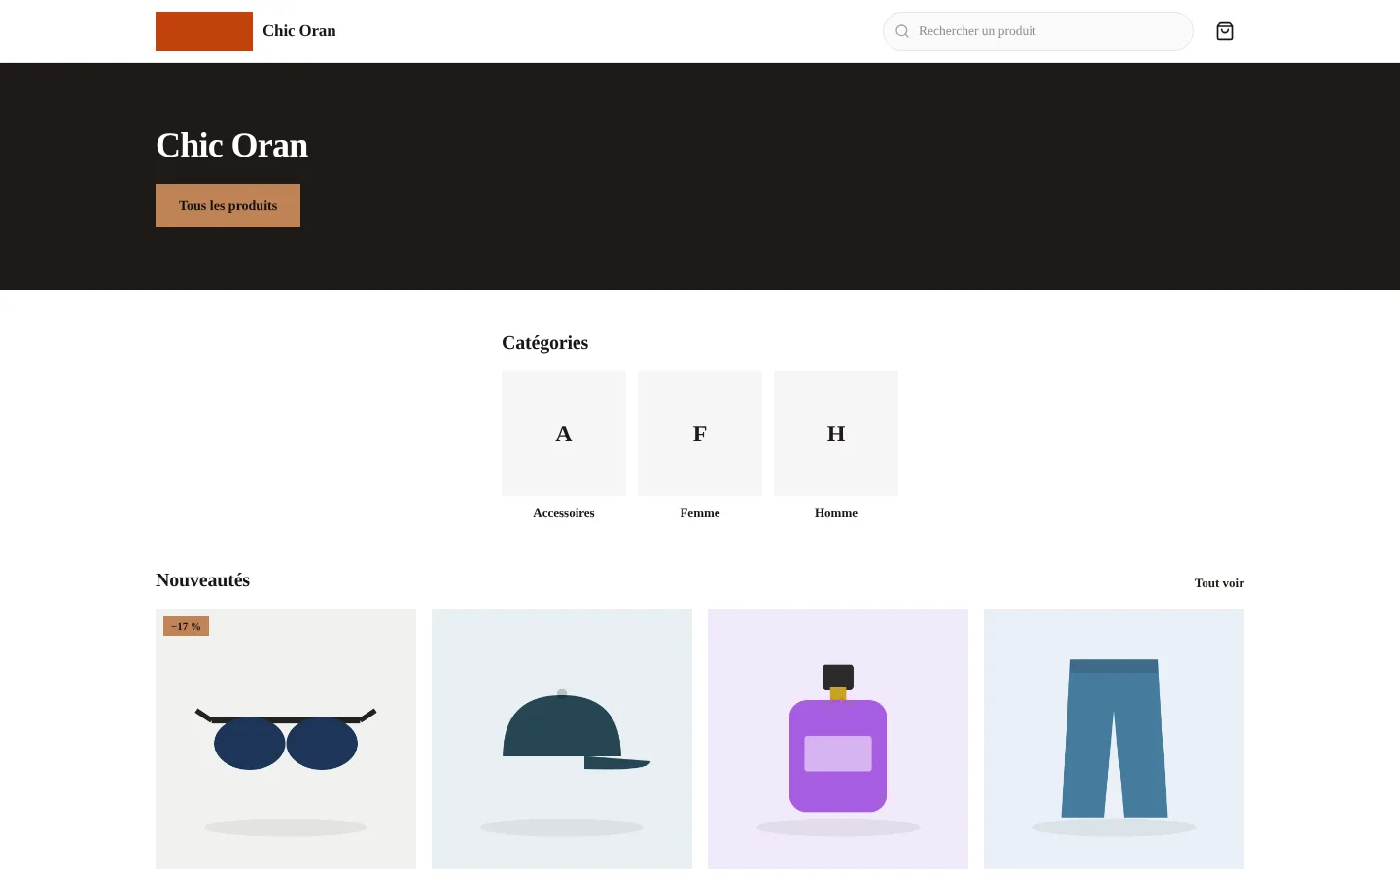This screenshot has height=875, width=1400.
Task: Click the orange logo in header
Action: (x=204, y=31)
